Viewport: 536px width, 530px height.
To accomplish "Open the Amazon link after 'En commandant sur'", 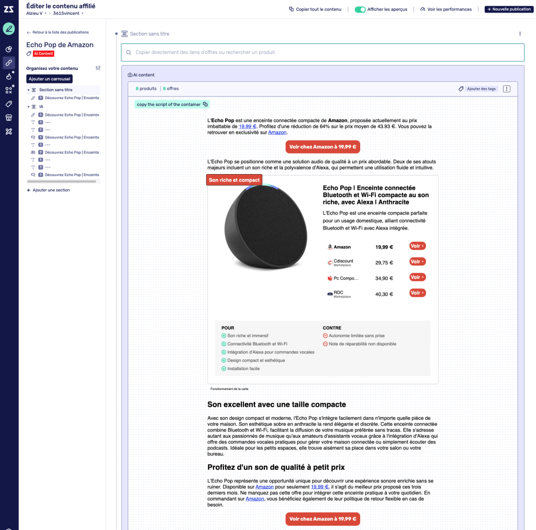I will (x=255, y=499).
